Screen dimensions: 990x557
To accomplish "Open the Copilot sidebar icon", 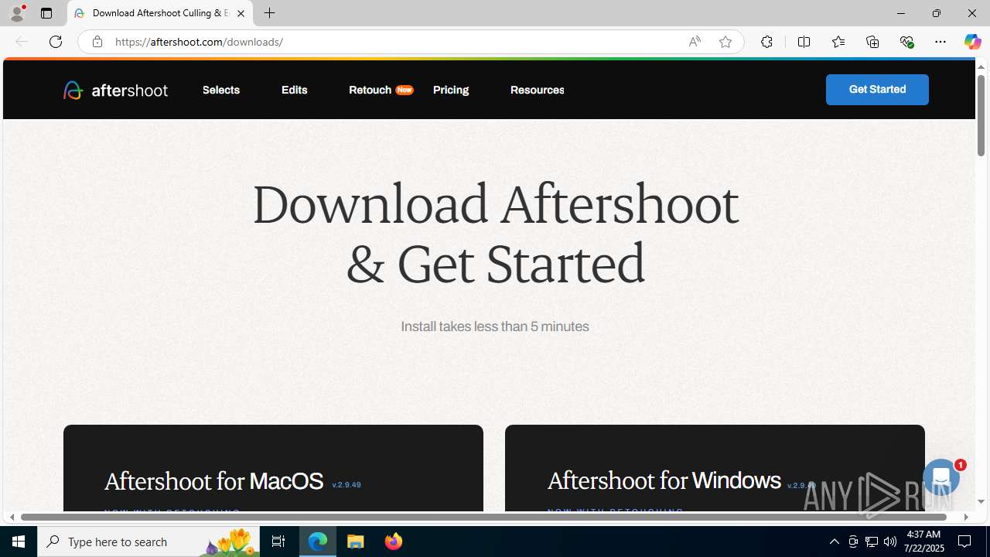I will tap(972, 42).
